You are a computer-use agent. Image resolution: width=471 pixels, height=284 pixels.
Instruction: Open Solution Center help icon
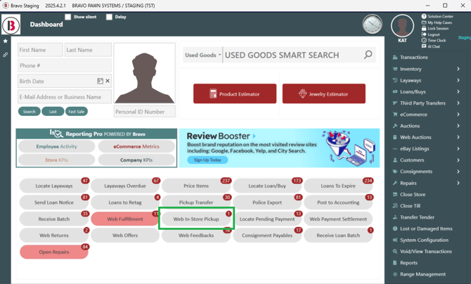(x=424, y=16)
